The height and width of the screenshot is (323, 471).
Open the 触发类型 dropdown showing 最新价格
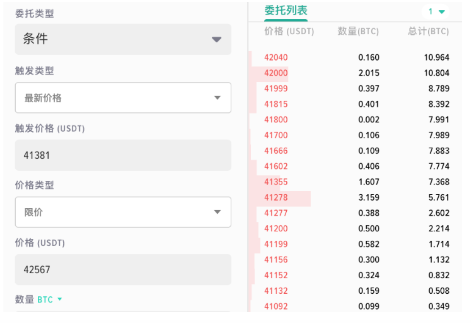[x=123, y=98]
